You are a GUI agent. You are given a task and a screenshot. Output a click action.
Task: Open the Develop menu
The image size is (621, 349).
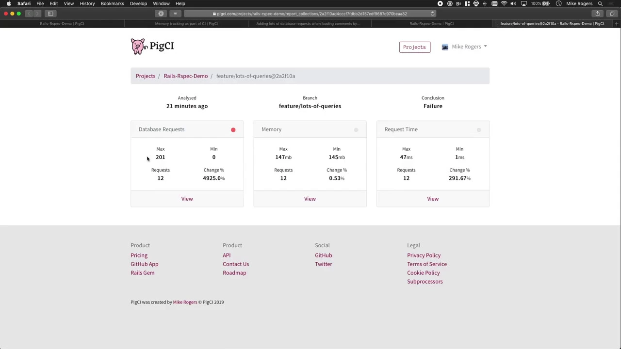pyautogui.click(x=138, y=3)
